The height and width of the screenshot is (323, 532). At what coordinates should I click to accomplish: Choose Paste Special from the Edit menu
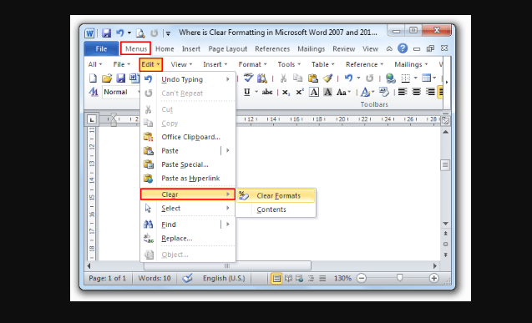188,164
